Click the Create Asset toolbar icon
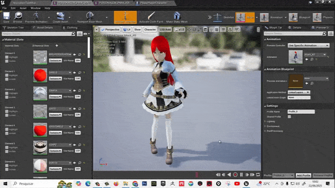The image size is (335, 188). click(x=60, y=17)
